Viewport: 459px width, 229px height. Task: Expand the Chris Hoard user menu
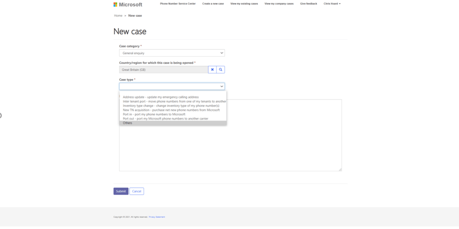pos(332,4)
